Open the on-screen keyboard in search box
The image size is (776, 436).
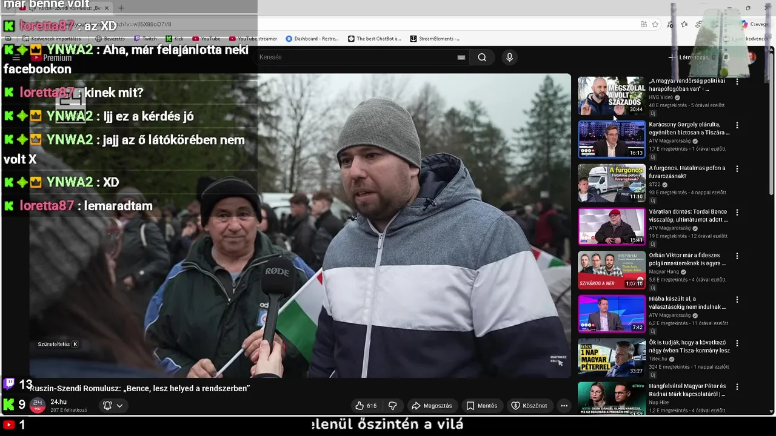click(461, 58)
